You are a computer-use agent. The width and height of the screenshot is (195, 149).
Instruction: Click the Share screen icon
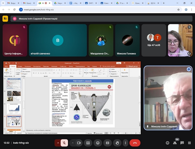click(88, 143)
